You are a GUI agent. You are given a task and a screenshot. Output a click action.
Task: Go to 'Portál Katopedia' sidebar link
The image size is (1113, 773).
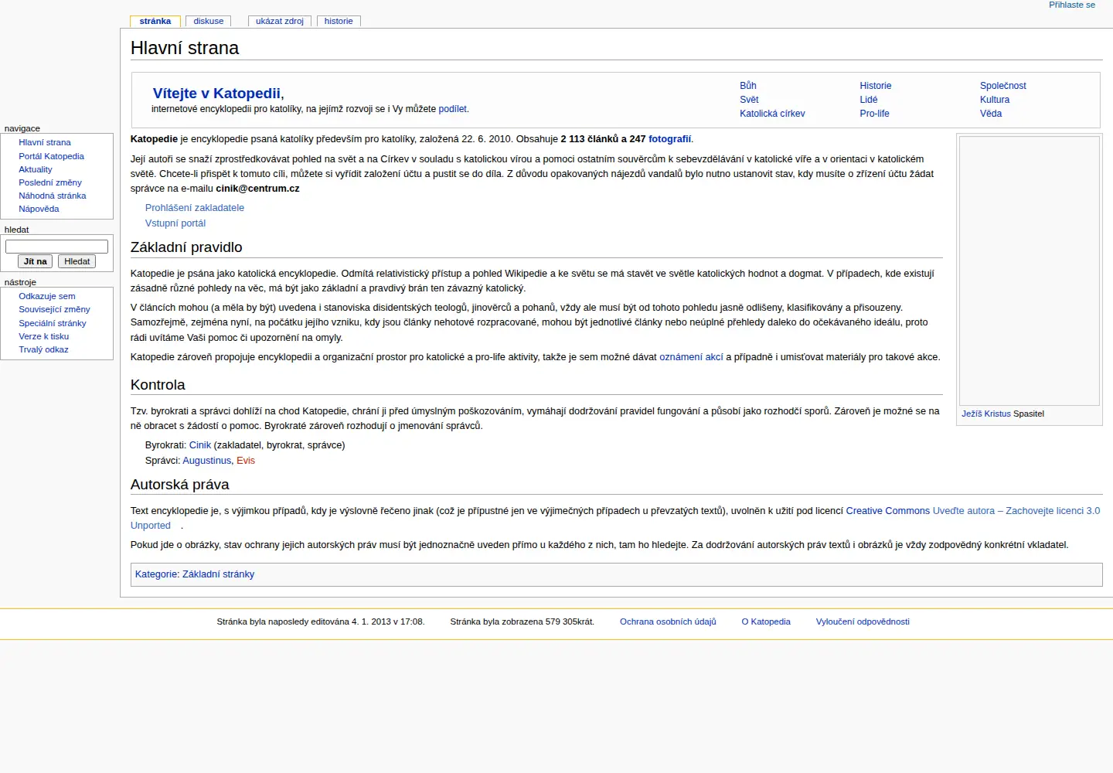pyautogui.click(x=52, y=156)
